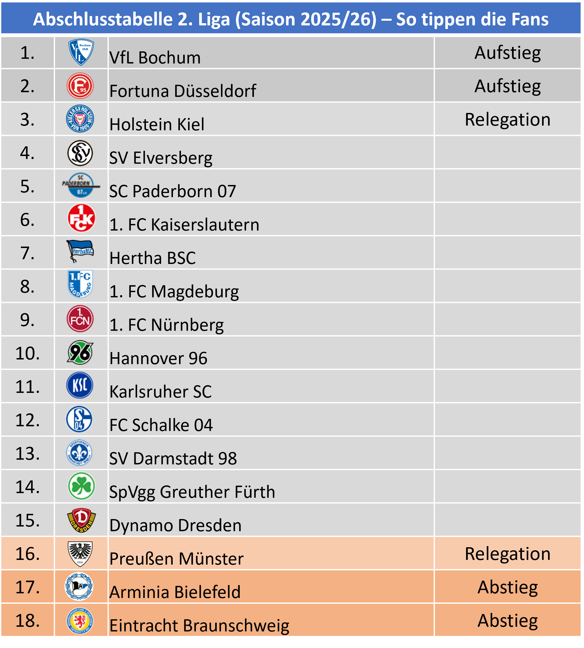Click the VfL Bochum club logo
Screen dimensions: 584x648
click(x=81, y=52)
